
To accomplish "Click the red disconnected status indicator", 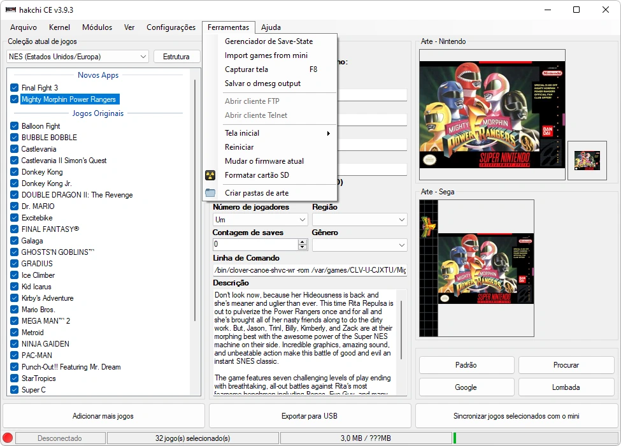I will (x=8, y=438).
